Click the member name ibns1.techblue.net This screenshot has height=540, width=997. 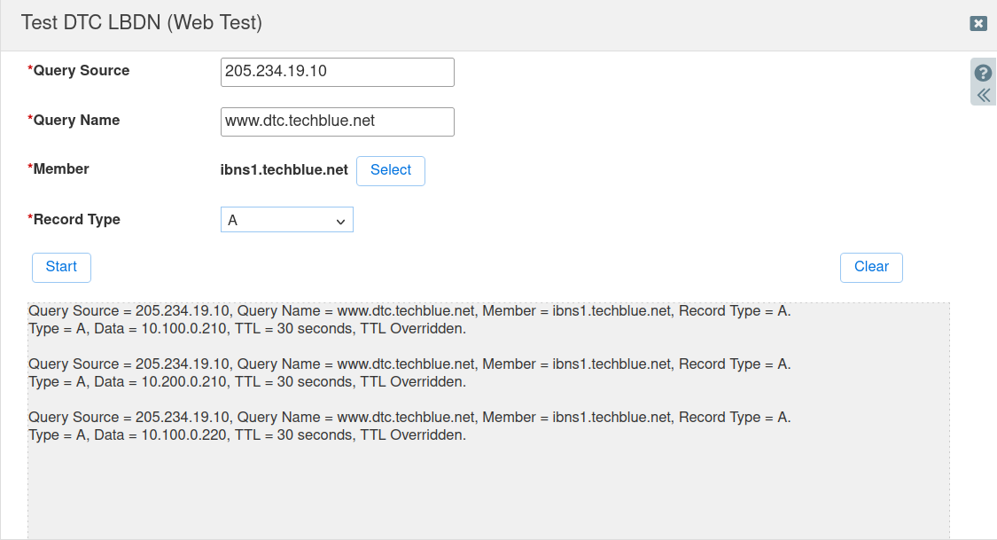pyautogui.click(x=284, y=169)
